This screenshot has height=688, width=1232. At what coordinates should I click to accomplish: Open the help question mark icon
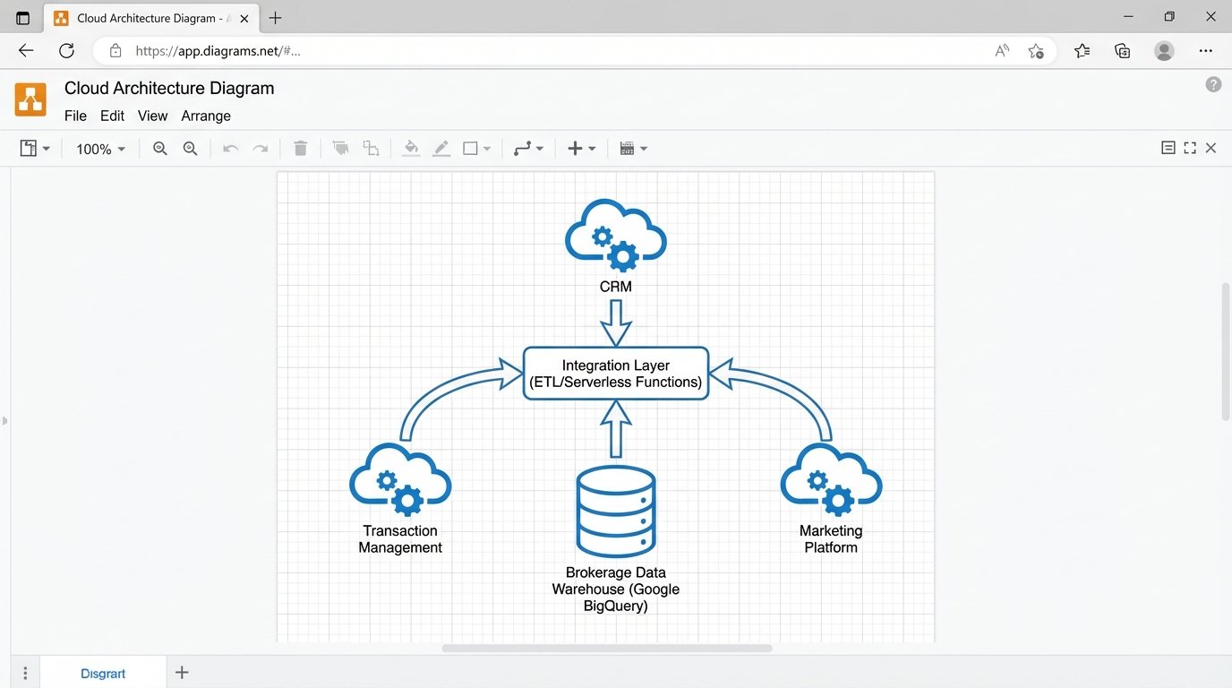(1213, 85)
